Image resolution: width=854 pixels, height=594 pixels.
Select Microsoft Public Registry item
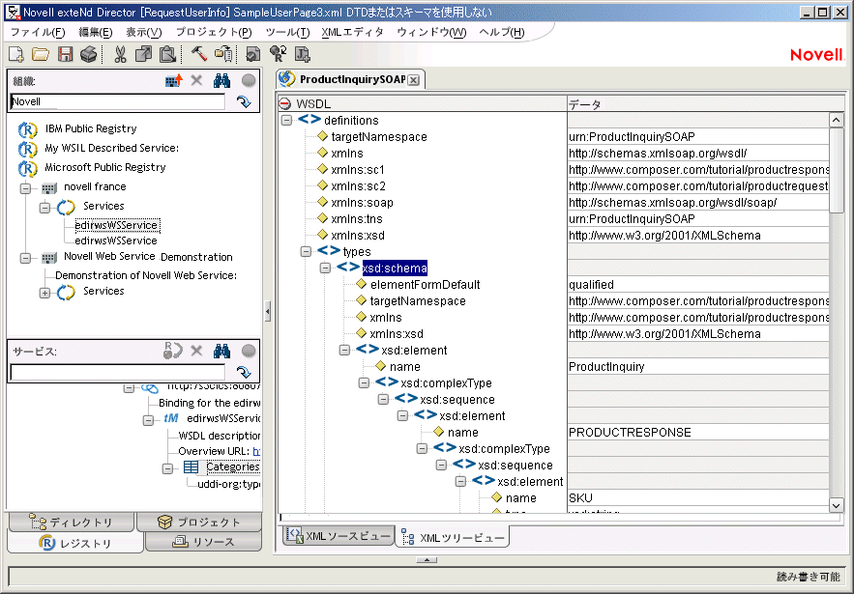pyautogui.click(x=104, y=167)
